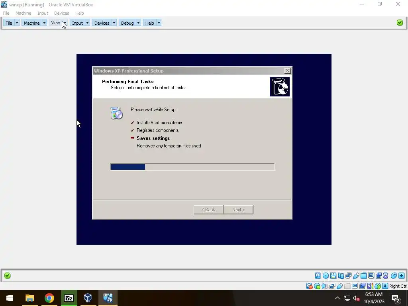
Task: Expand the Devices dropdown arrow in toolbar
Action: (x=114, y=23)
